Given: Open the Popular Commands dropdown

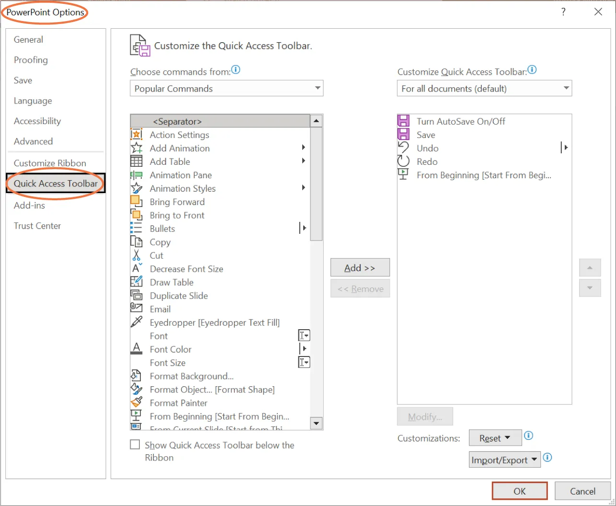Looking at the screenshot, I should pyautogui.click(x=226, y=88).
